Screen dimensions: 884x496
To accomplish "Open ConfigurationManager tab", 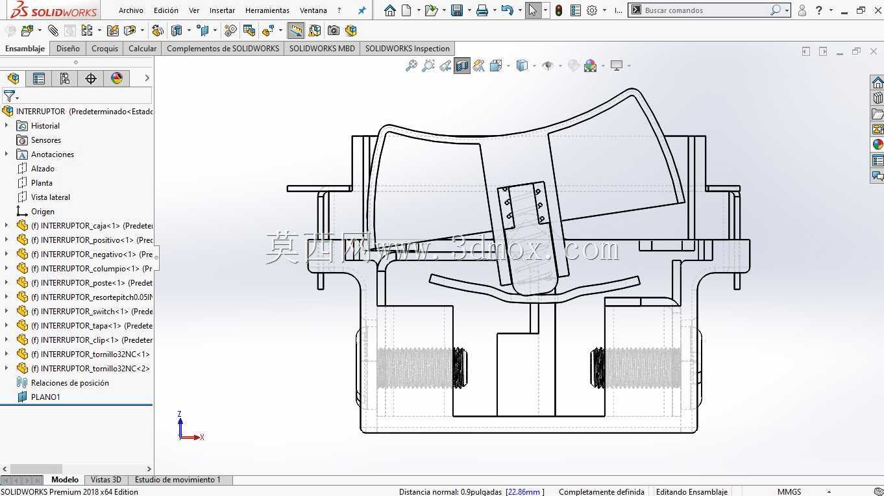I will (x=65, y=79).
